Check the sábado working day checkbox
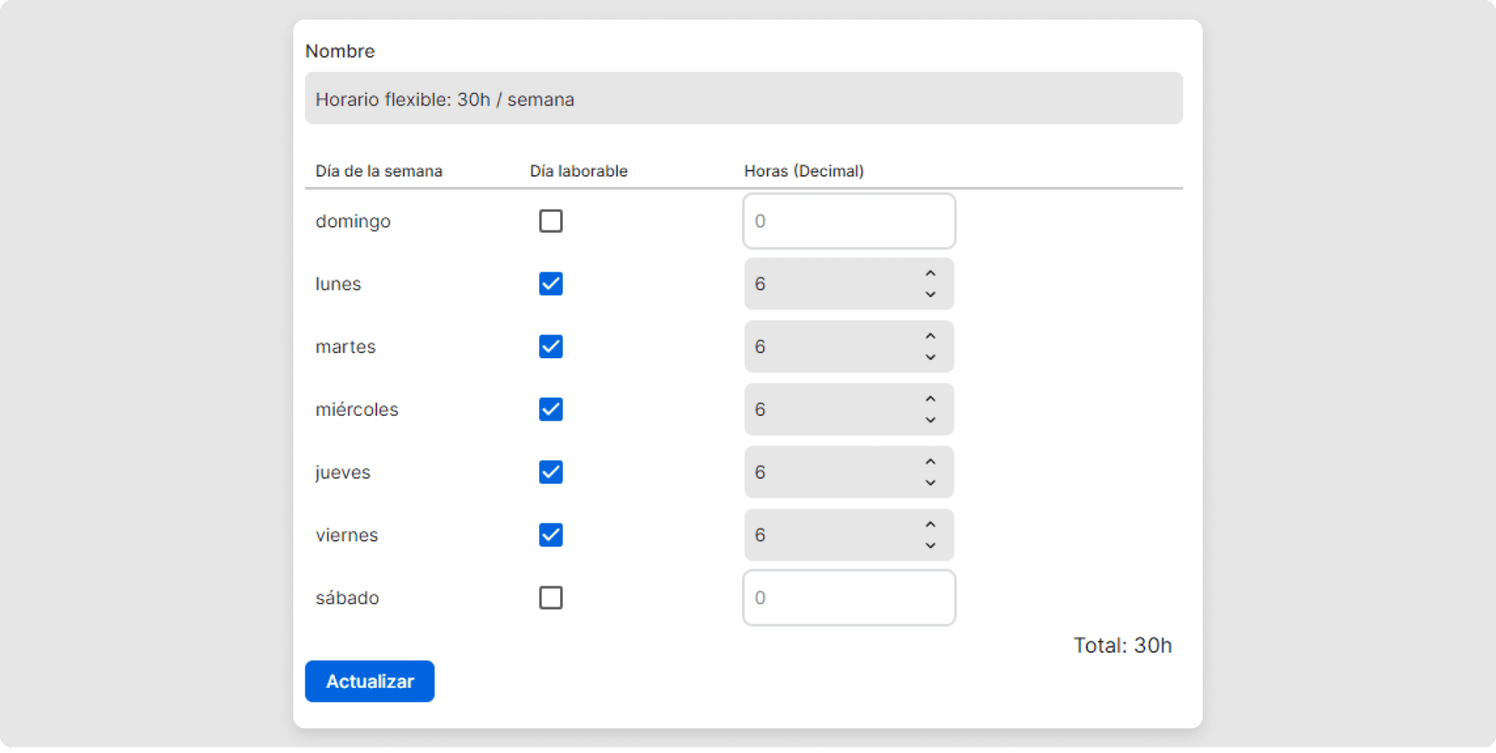 coord(551,598)
